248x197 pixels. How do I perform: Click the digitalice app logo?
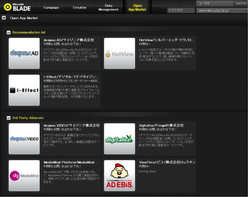tap(120, 139)
